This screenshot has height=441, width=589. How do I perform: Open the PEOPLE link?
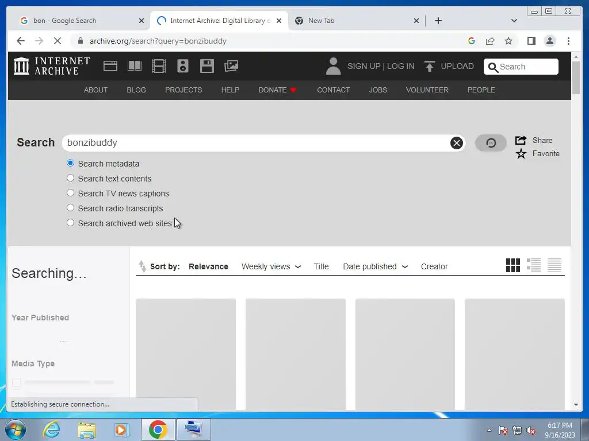[481, 90]
